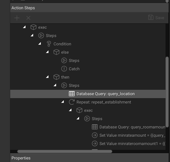Collapse the top exec node
Viewport: 170px width, 162px height.
point(24,27)
